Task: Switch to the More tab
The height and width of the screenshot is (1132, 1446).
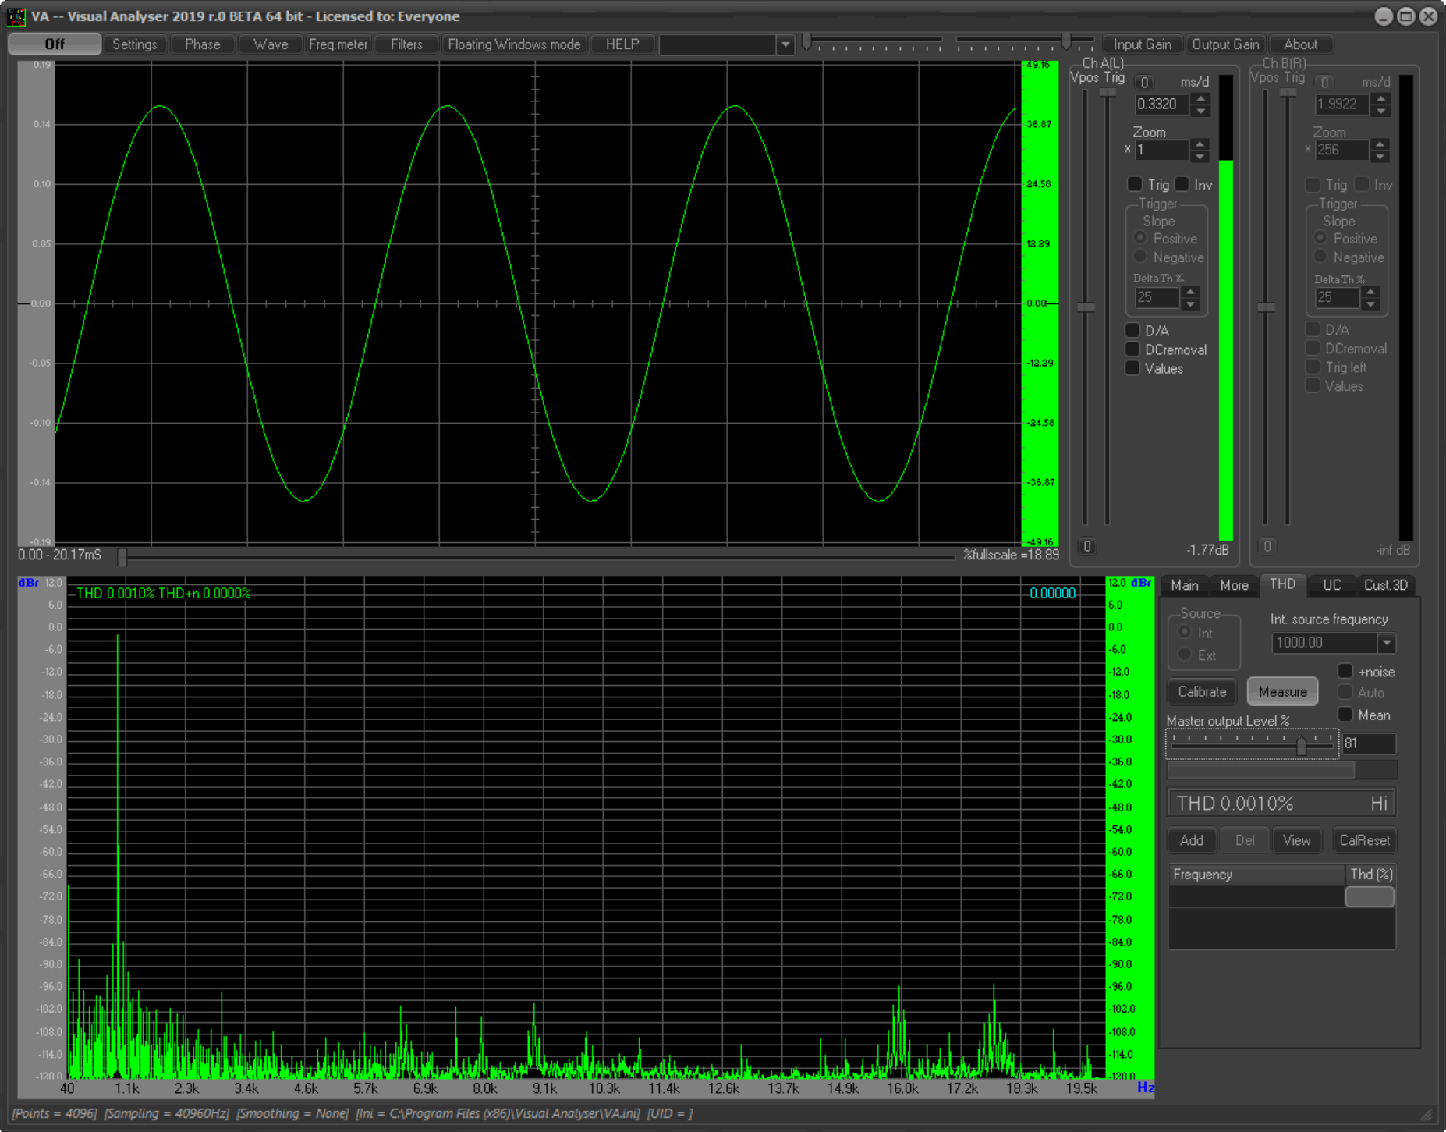Action: 1234,585
